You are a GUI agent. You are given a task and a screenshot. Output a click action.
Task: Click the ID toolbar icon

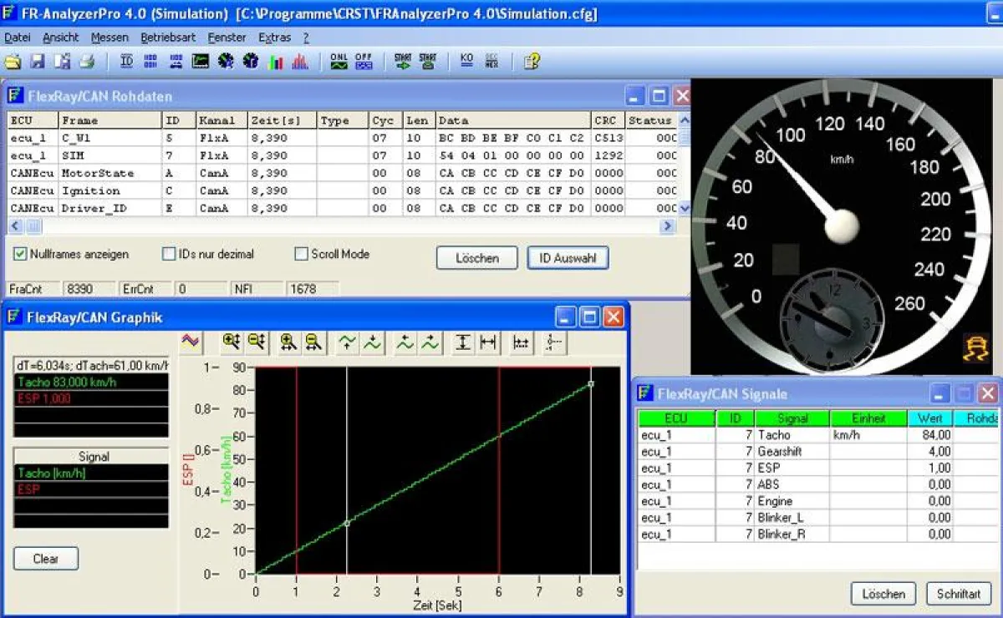coord(127,61)
